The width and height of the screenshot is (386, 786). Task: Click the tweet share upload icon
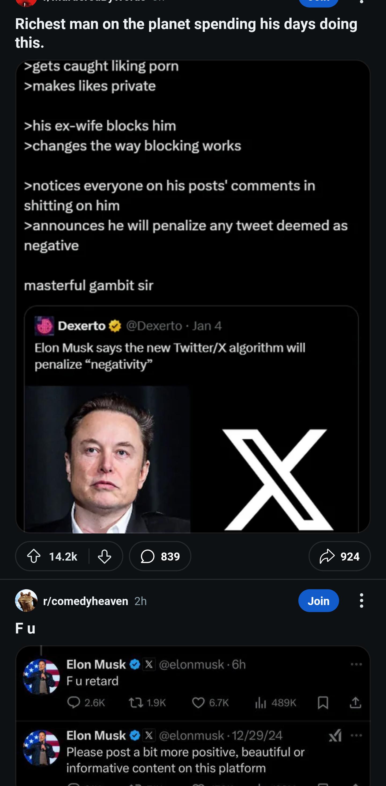pos(355,703)
